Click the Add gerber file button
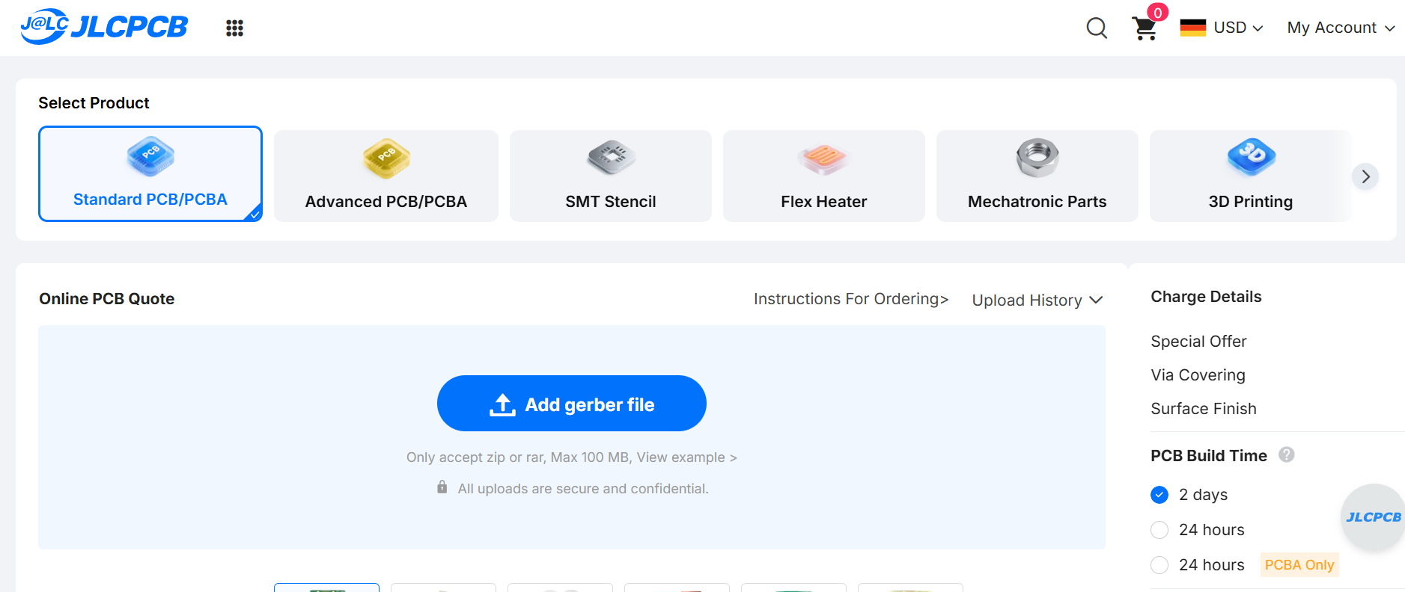This screenshot has width=1405, height=592. [572, 404]
